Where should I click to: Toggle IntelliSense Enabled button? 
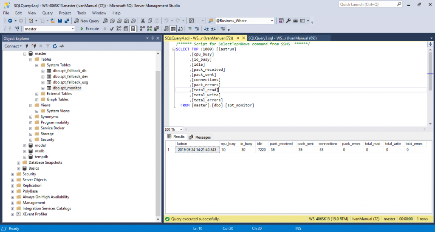click(x=133, y=29)
